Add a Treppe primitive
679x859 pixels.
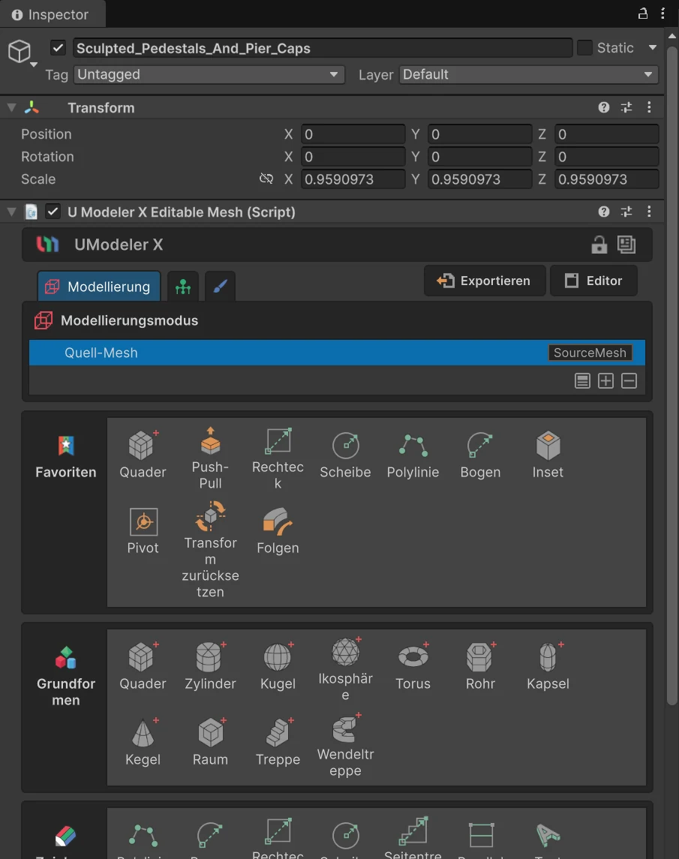(x=278, y=742)
